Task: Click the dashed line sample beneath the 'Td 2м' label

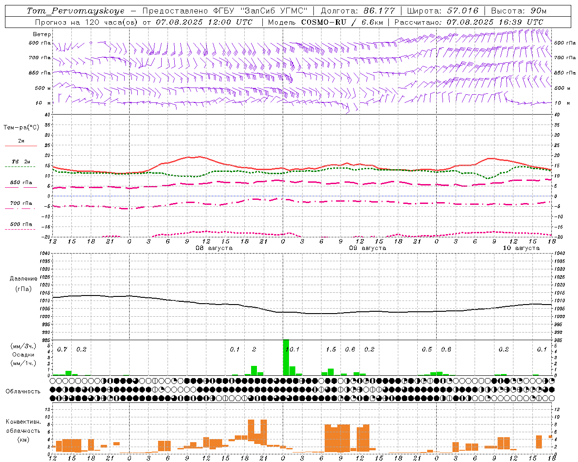Action: click(20, 167)
